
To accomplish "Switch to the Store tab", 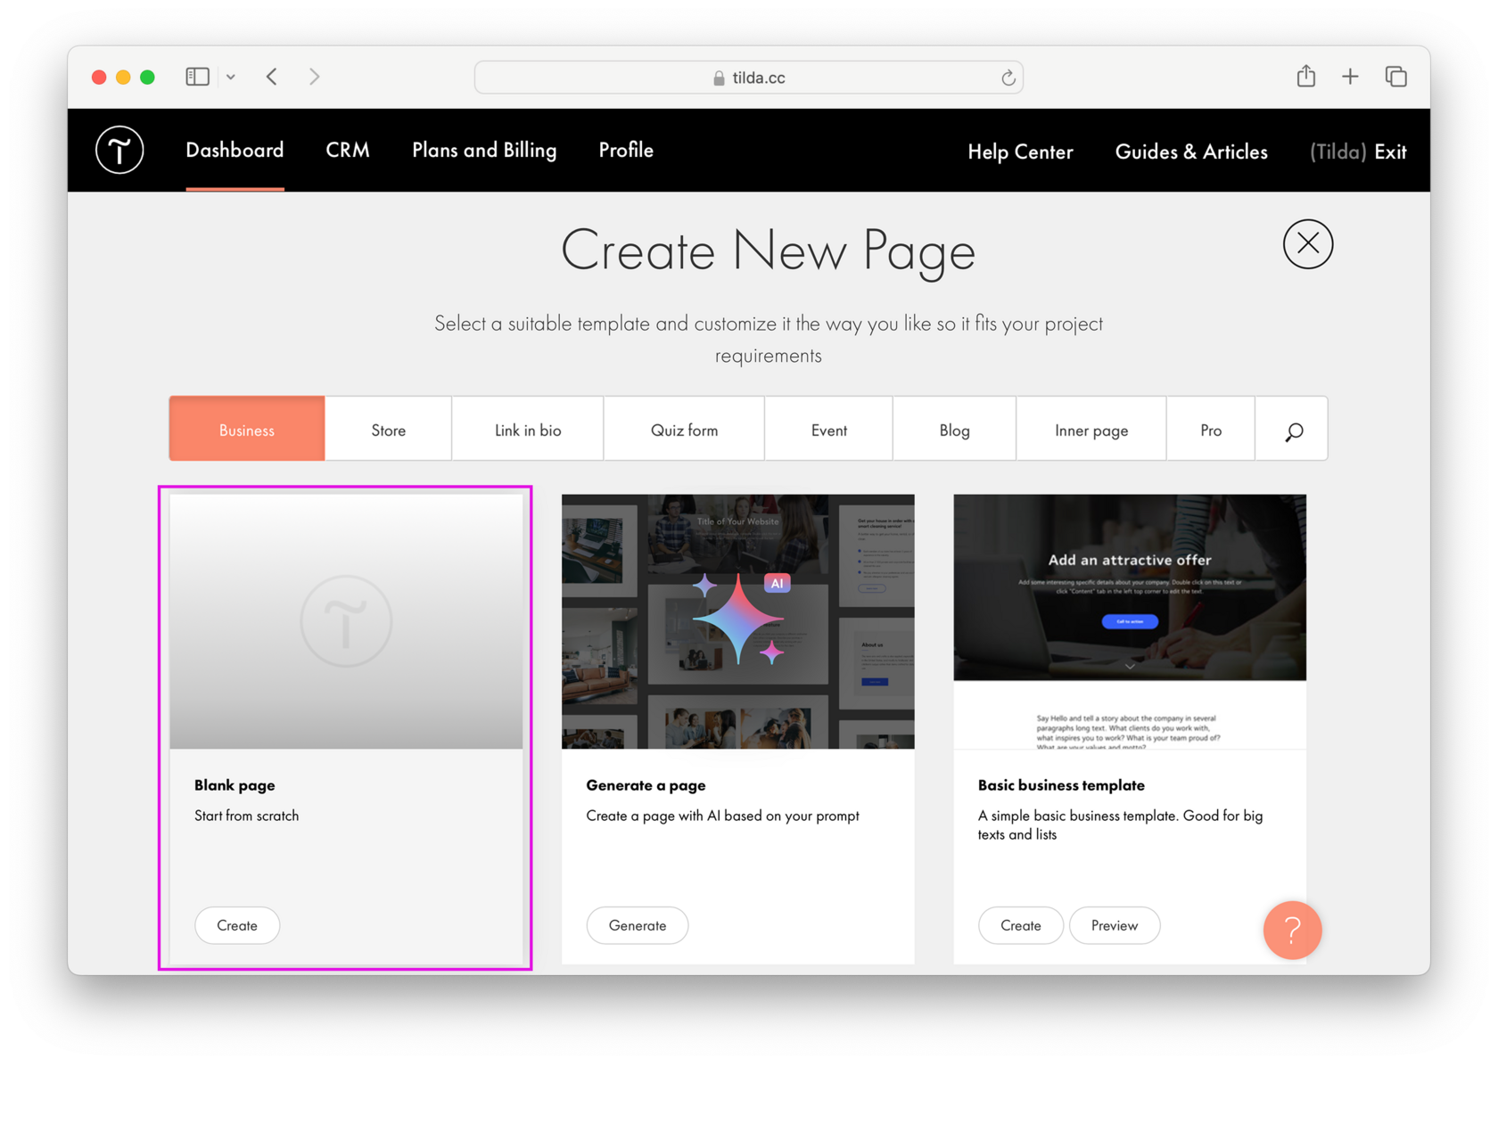I will pos(389,430).
